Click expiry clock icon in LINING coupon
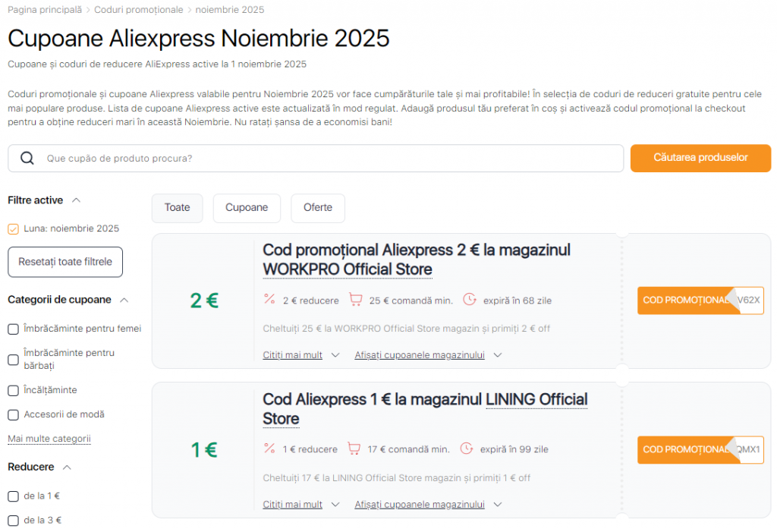The height and width of the screenshot is (529, 777). (467, 449)
